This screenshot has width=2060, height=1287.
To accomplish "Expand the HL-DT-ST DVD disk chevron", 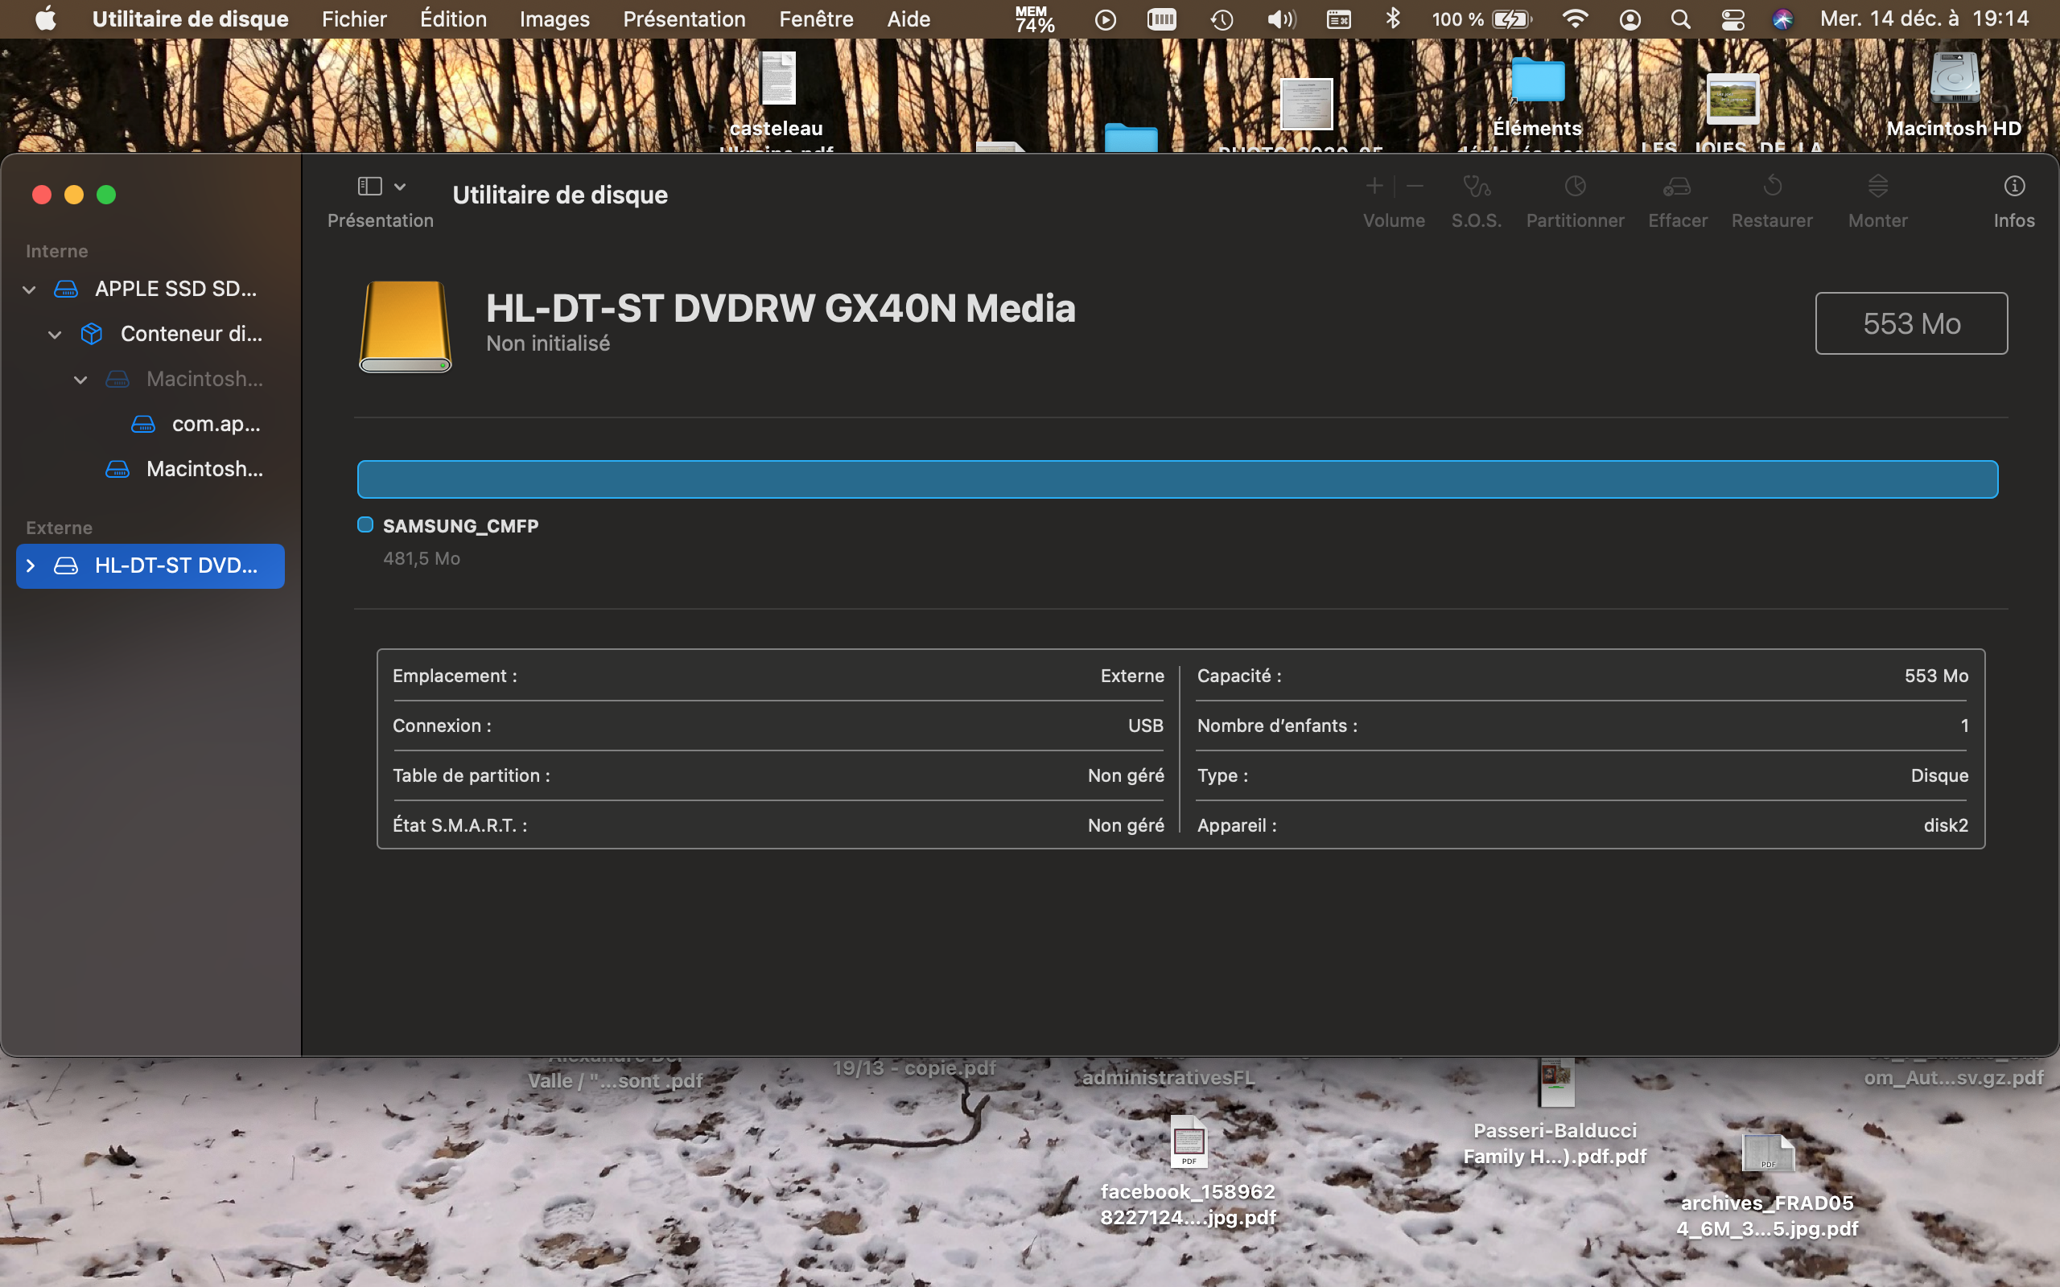I will pos(31,566).
